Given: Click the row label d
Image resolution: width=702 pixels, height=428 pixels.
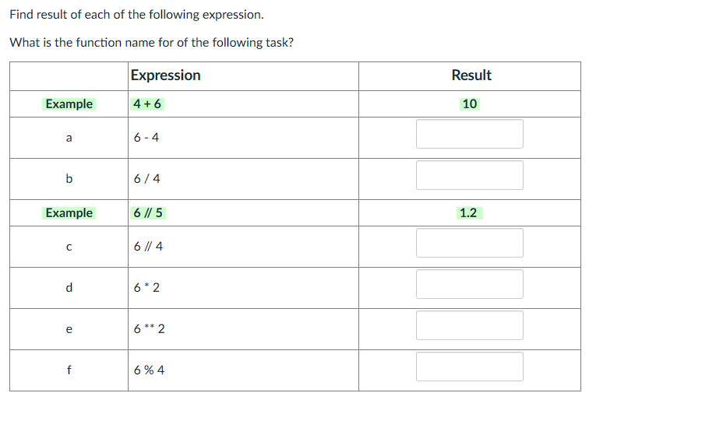Looking at the screenshot, I should pos(69,288).
